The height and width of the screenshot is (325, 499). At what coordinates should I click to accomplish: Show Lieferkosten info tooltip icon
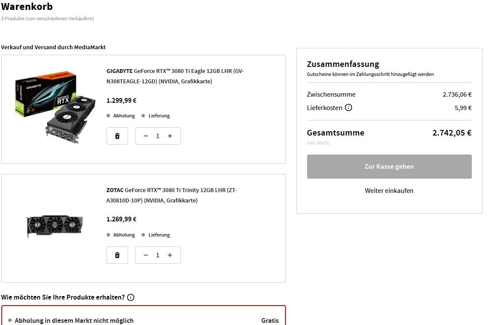click(348, 108)
